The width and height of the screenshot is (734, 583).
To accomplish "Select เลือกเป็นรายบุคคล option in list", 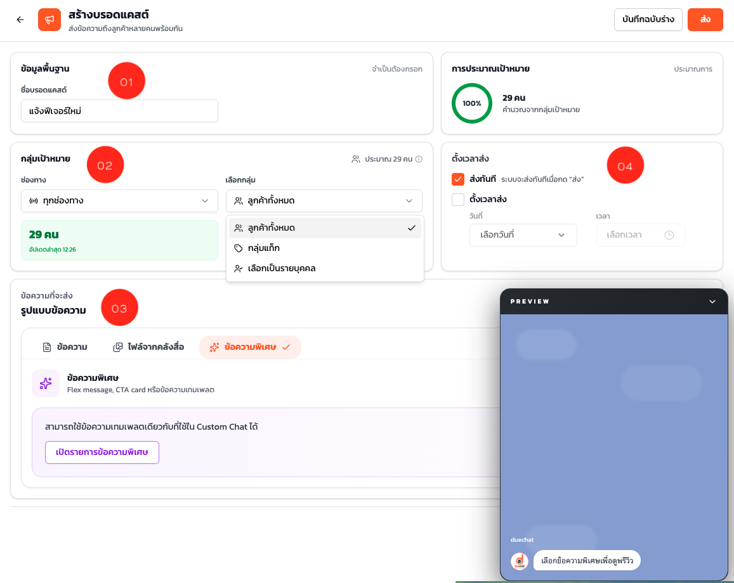I will [x=325, y=268].
